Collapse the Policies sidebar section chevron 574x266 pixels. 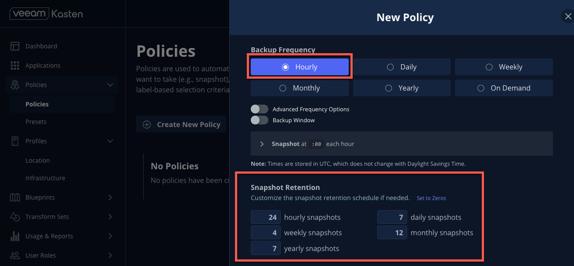tap(110, 85)
